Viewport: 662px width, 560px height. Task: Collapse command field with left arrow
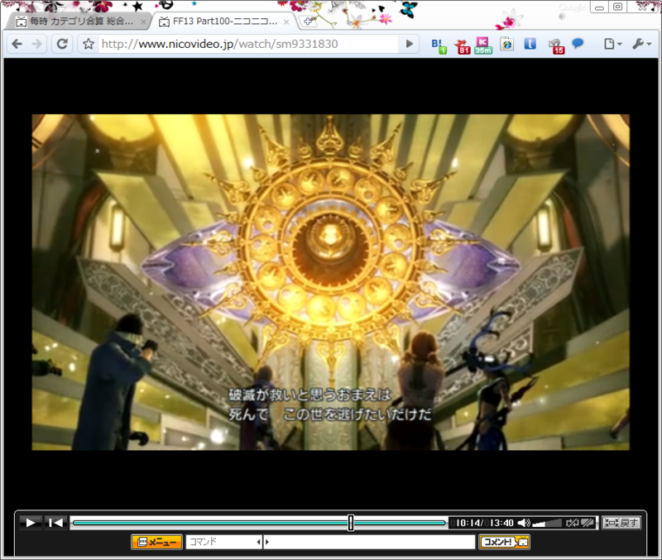(259, 542)
